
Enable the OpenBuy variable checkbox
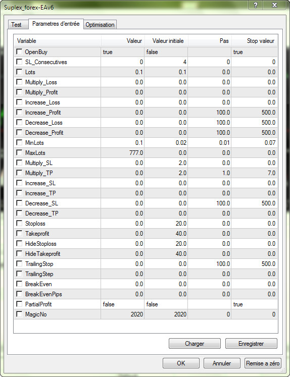19,51
